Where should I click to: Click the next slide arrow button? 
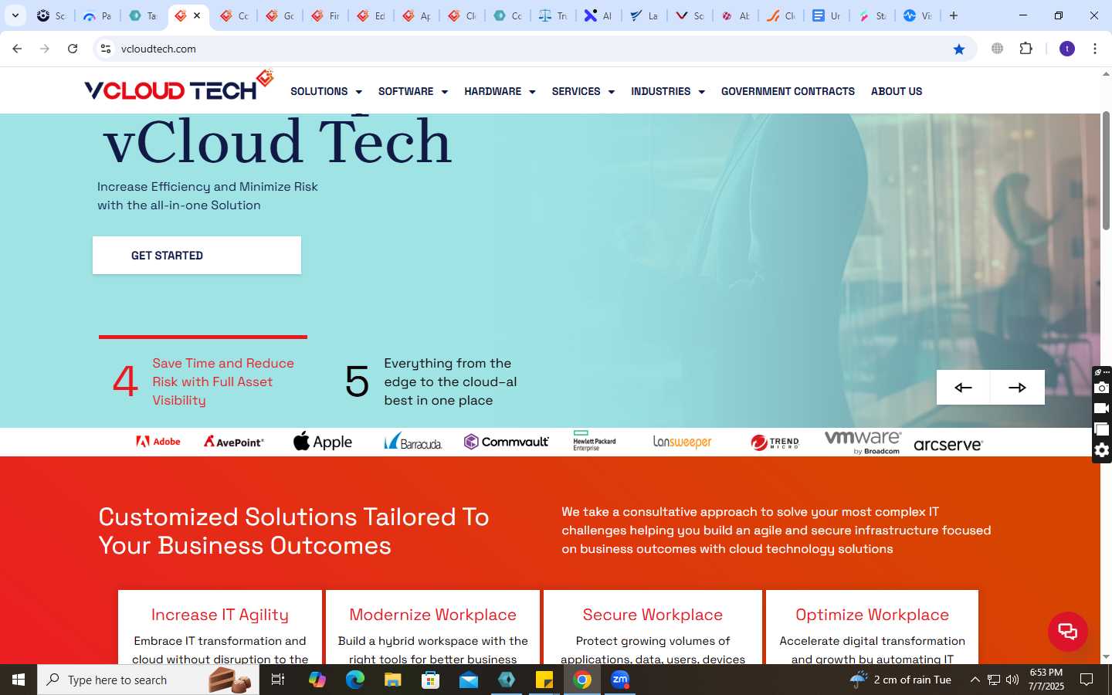(1018, 388)
